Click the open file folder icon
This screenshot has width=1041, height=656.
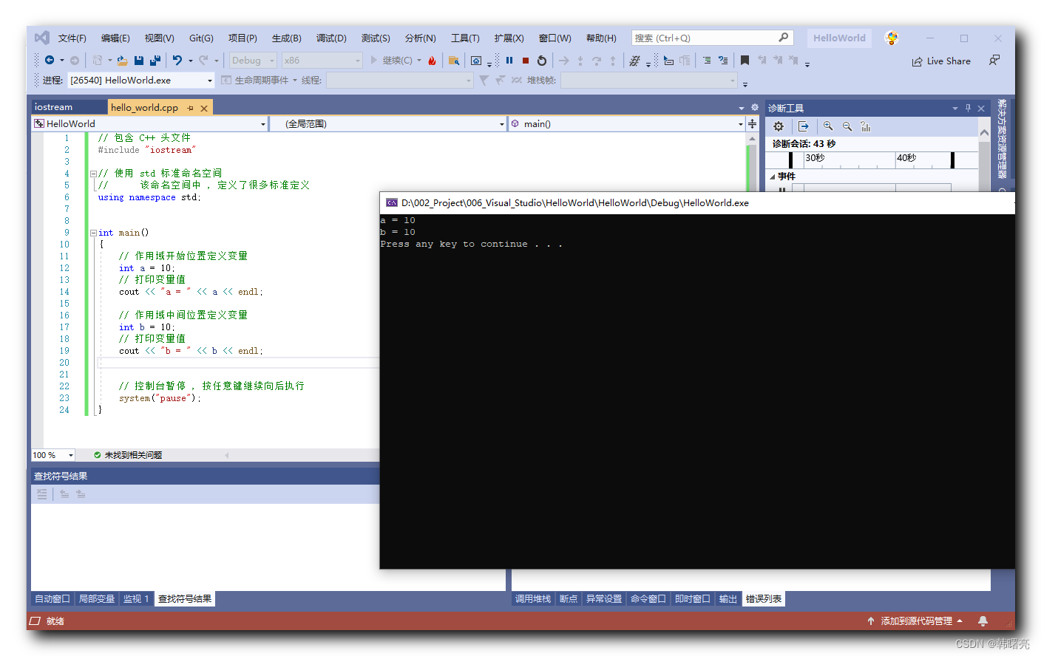pyautogui.click(x=122, y=61)
